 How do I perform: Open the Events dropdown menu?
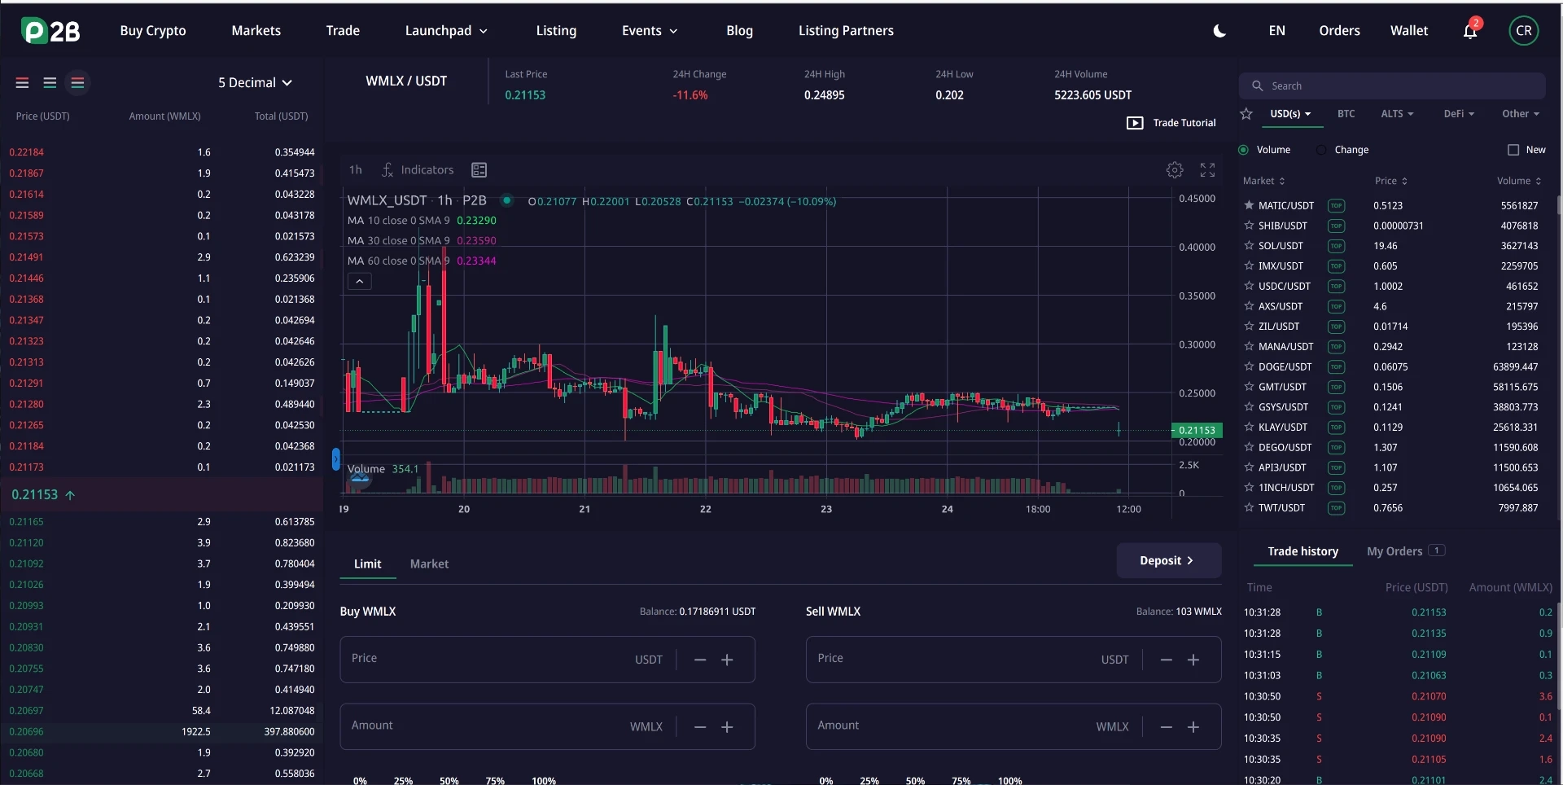pos(650,31)
